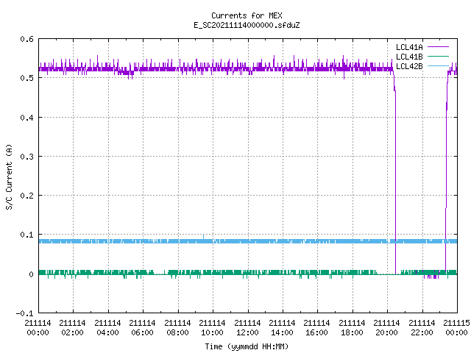This screenshot has width=471, height=353.
Task: Click the 0.2 y-axis tick value
Action: (x=27, y=196)
